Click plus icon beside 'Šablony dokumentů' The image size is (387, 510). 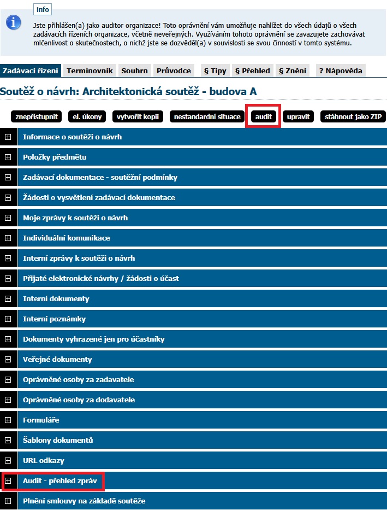coord(8,440)
